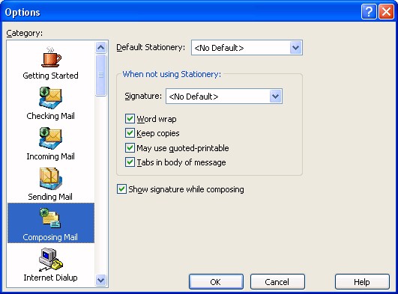Uncheck the Keep copies option
Image resolution: width=398 pixels, height=294 pixels.
(x=130, y=133)
